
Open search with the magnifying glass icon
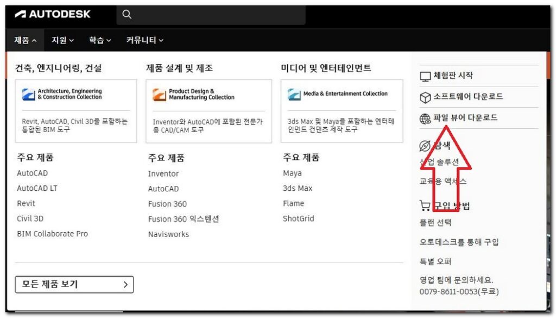click(x=127, y=14)
